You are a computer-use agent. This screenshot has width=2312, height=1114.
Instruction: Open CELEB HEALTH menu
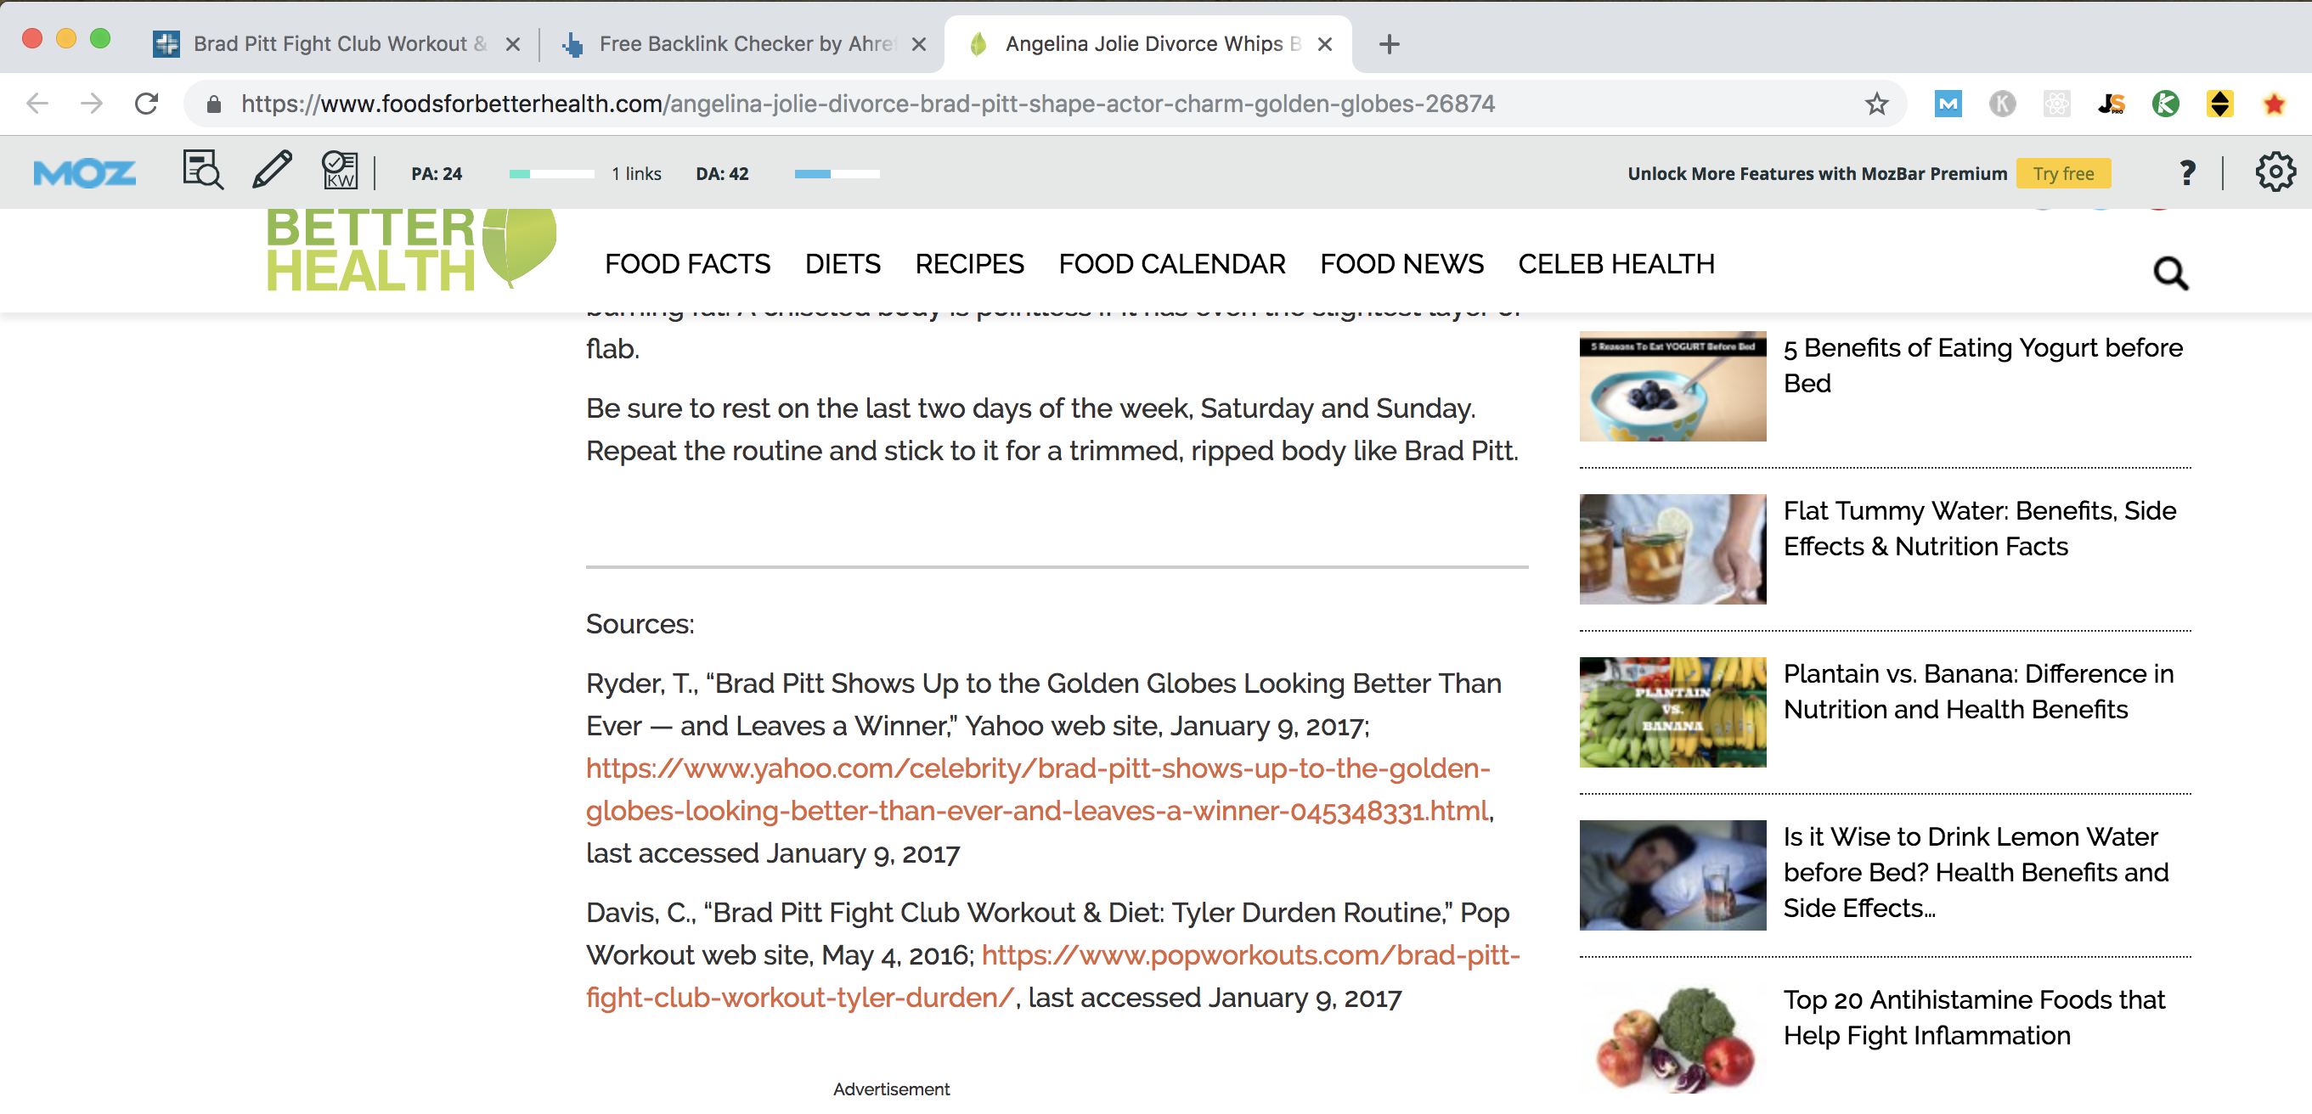1616,264
